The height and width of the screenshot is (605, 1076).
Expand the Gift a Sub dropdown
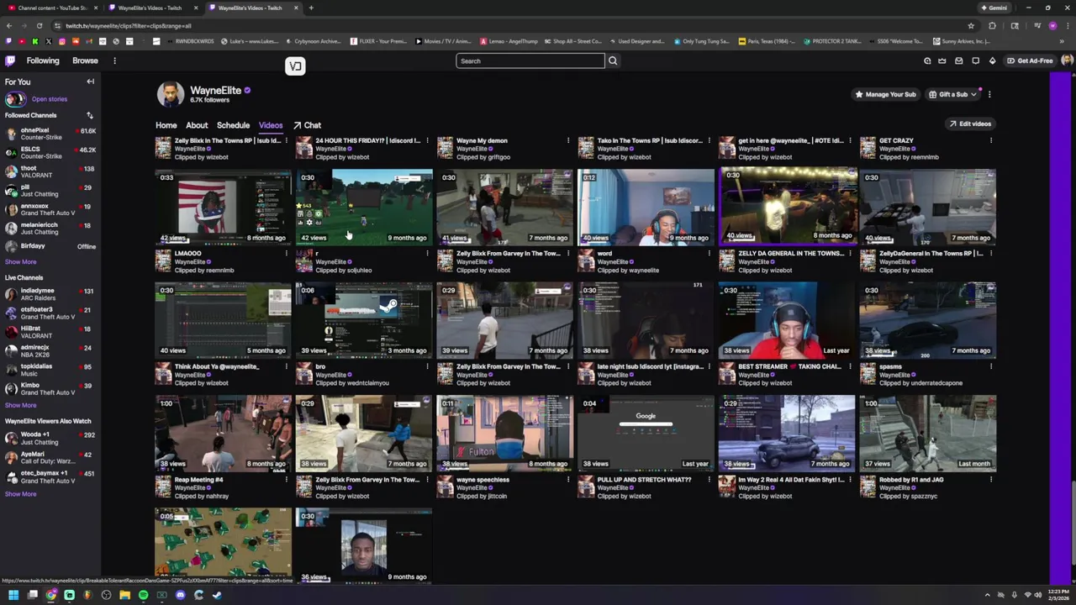click(x=973, y=94)
